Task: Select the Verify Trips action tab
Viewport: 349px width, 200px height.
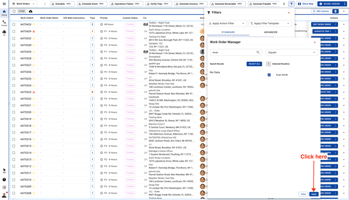Action: coord(159,4)
